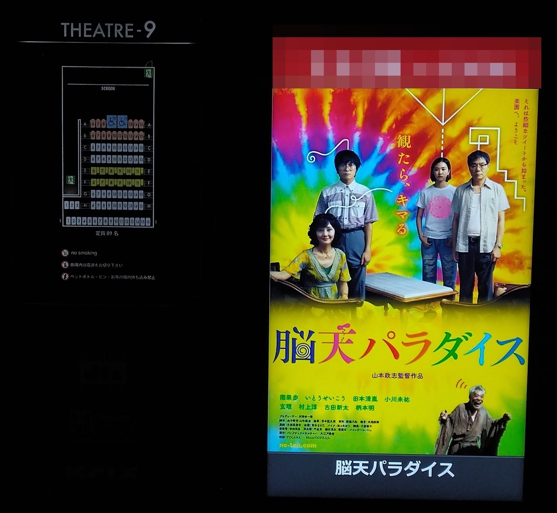This screenshot has width=557, height=513.
Task: Click the cast name 柄本明
Action: click(x=365, y=407)
